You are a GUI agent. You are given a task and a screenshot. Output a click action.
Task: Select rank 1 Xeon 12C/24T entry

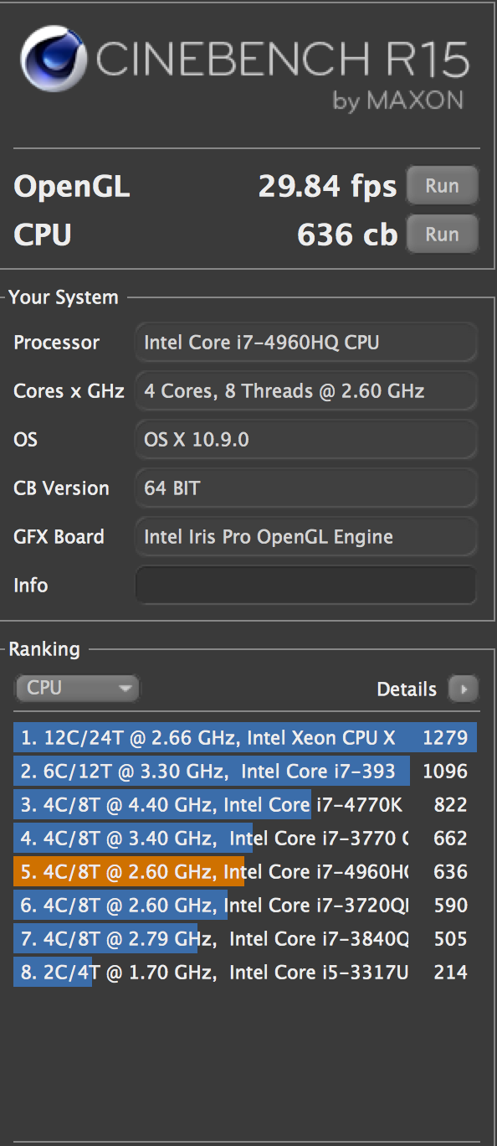(x=245, y=738)
